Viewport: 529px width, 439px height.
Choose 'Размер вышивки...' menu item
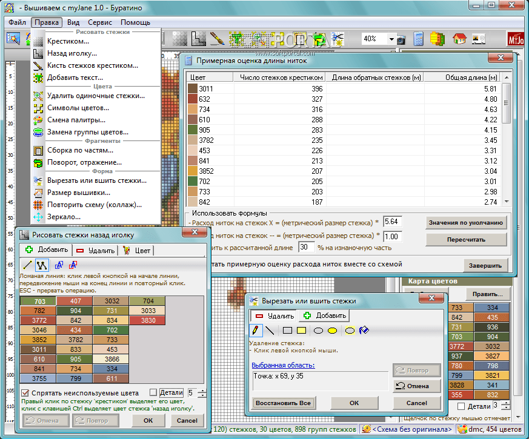[96, 193]
